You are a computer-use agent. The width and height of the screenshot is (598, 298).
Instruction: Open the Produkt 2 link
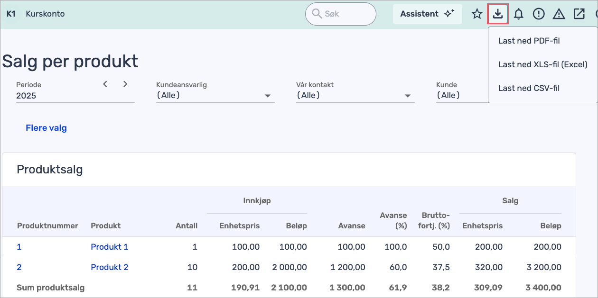(110, 267)
